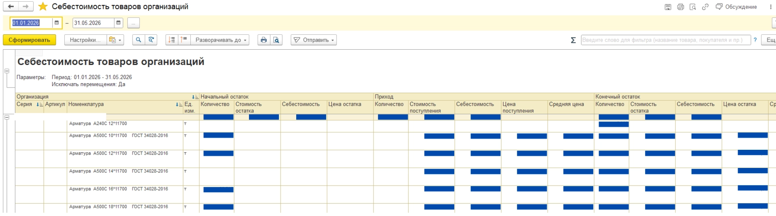The height and width of the screenshot is (216, 776).
Task: Click the filter word input field
Action: point(666,40)
